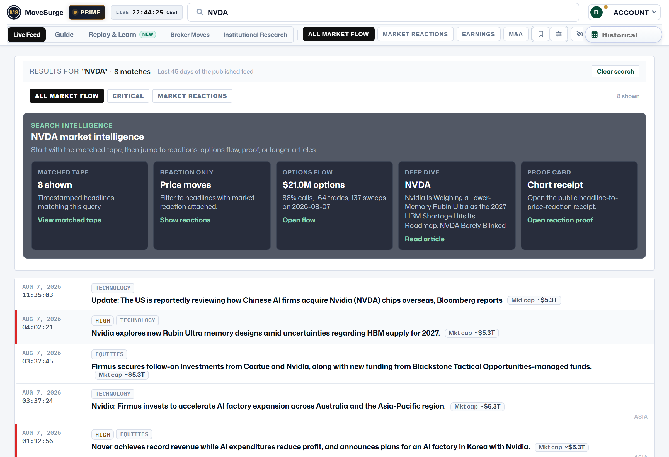Open Naver record revenue headline

coord(311,447)
